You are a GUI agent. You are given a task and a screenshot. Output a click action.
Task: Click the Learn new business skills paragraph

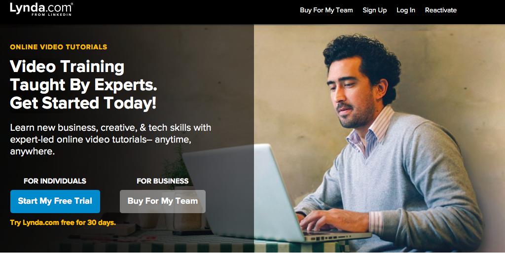[x=110, y=140]
